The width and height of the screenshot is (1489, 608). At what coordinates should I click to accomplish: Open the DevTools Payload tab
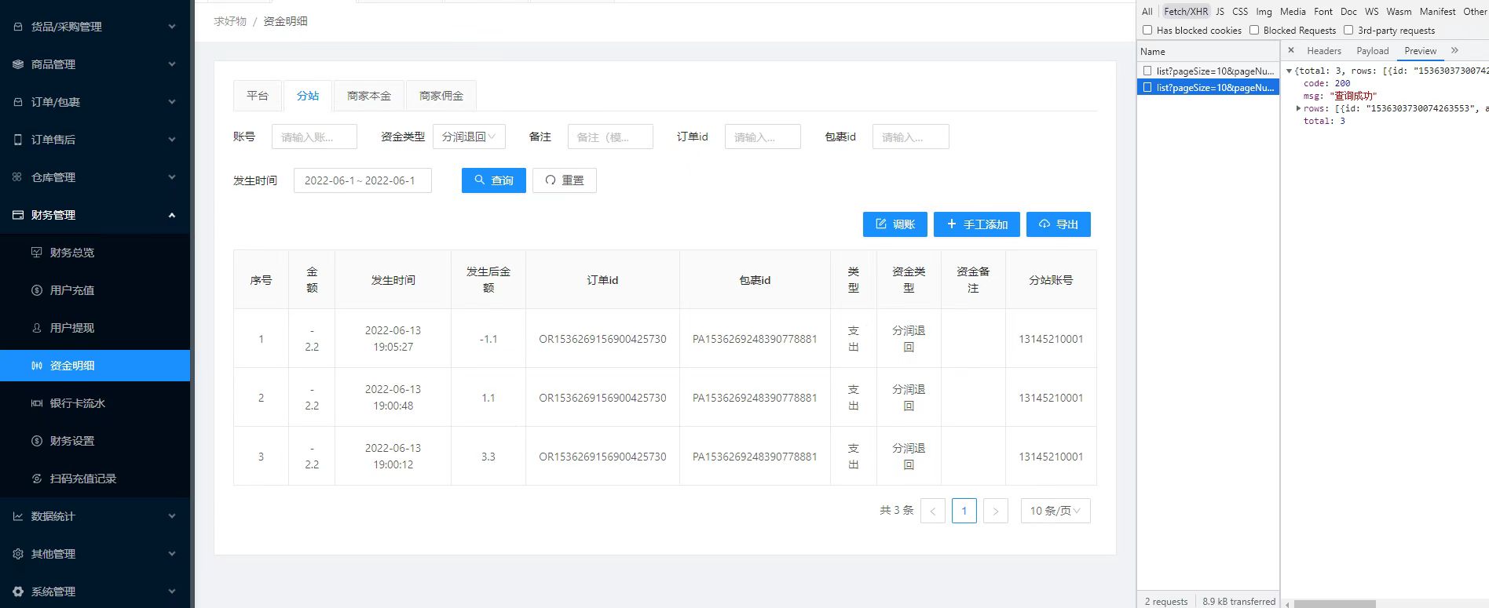click(x=1373, y=51)
